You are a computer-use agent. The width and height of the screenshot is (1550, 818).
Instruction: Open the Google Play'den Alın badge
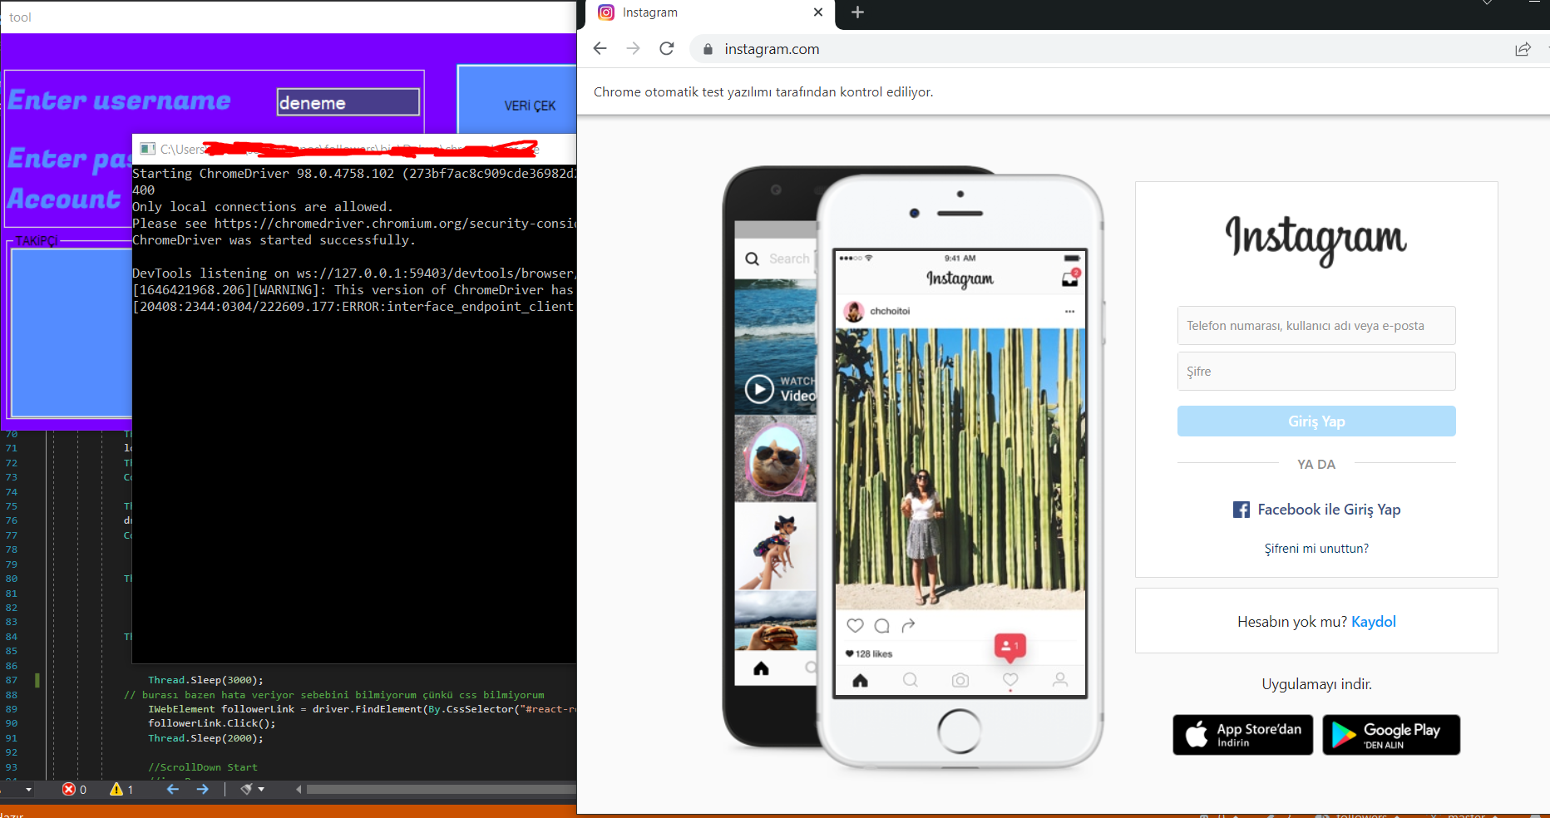tap(1391, 735)
